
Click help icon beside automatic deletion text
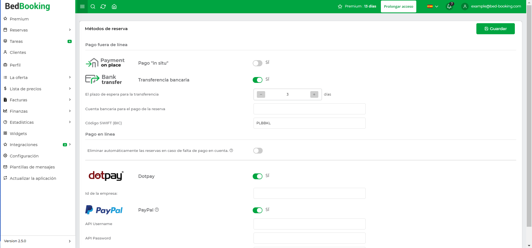[x=231, y=151]
